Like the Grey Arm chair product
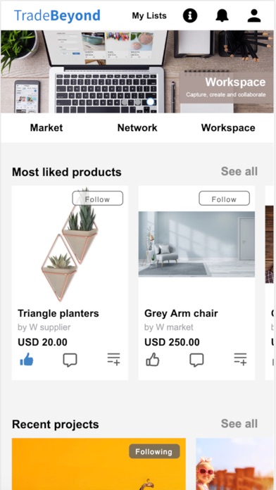 tap(153, 360)
